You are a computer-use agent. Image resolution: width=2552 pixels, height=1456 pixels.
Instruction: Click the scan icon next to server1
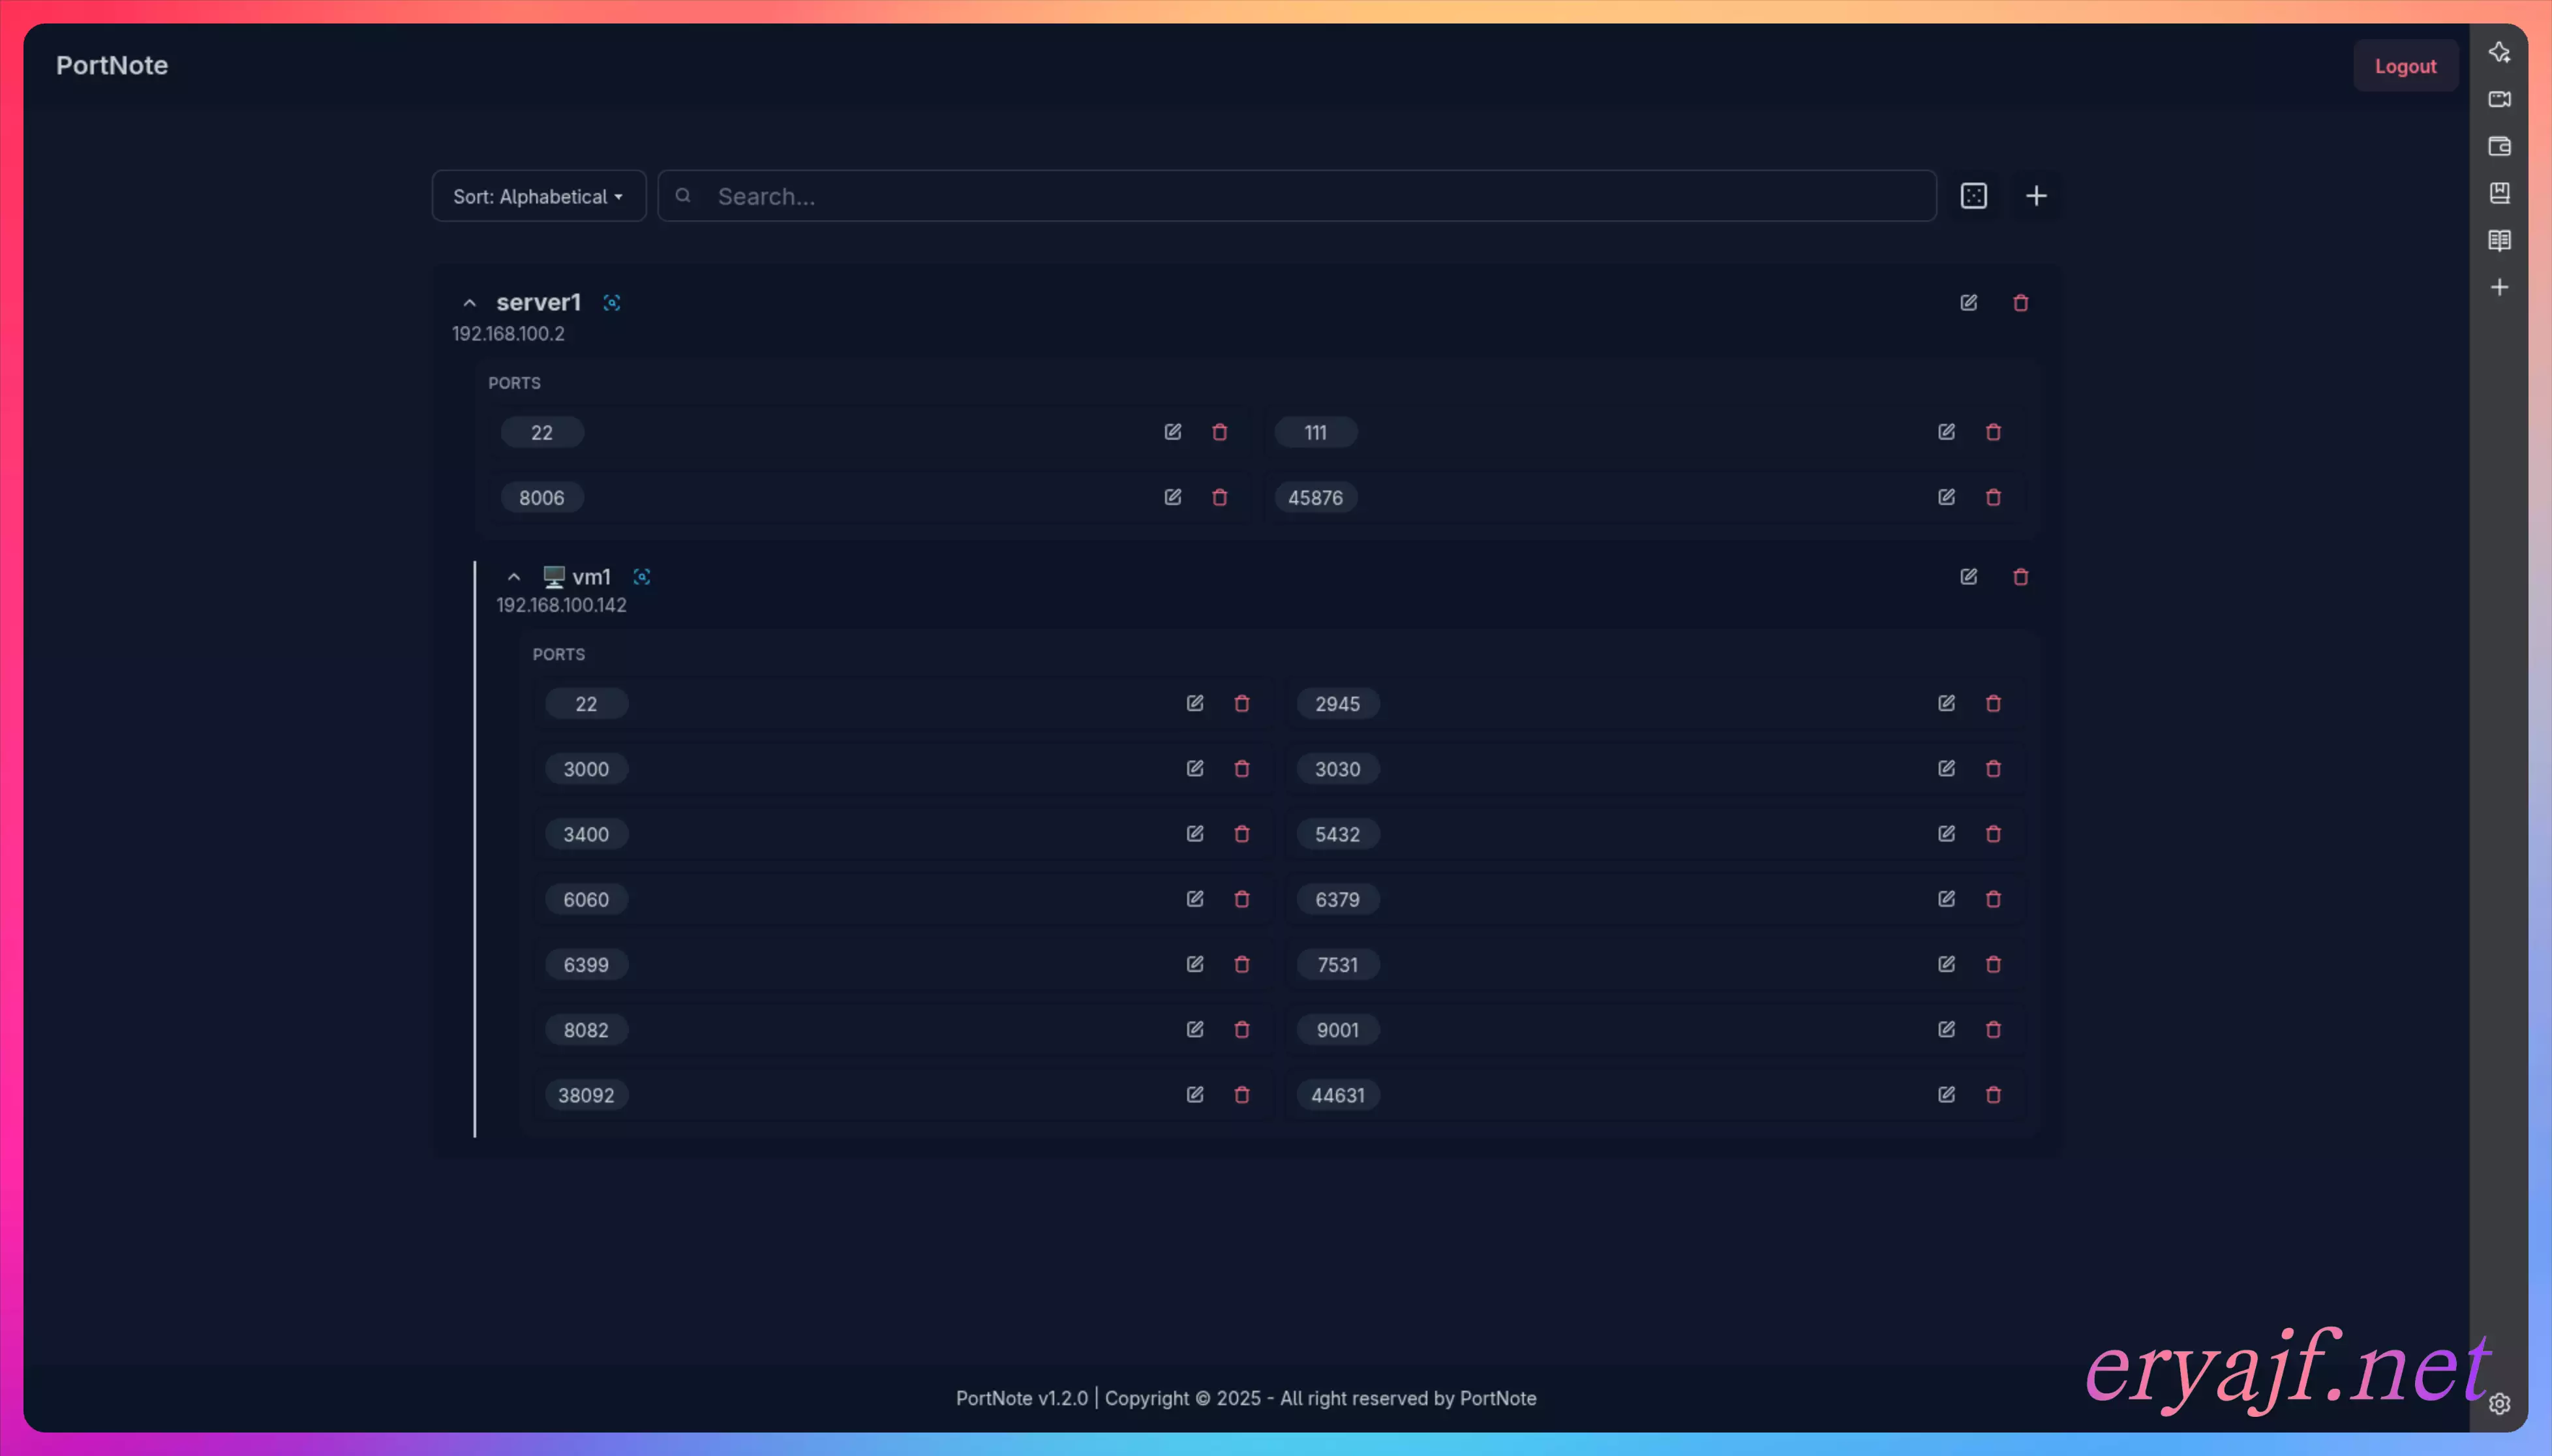click(611, 302)
